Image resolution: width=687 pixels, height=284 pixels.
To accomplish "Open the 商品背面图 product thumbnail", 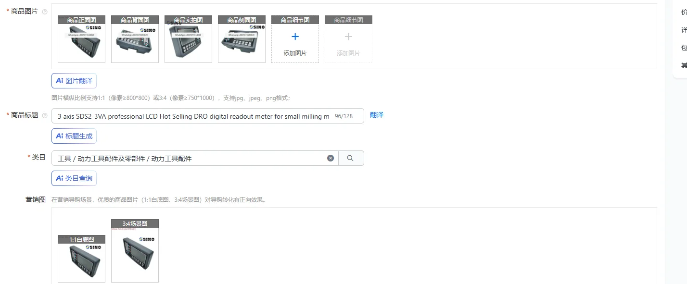I will pyautogui.click(x=135, y=39).
